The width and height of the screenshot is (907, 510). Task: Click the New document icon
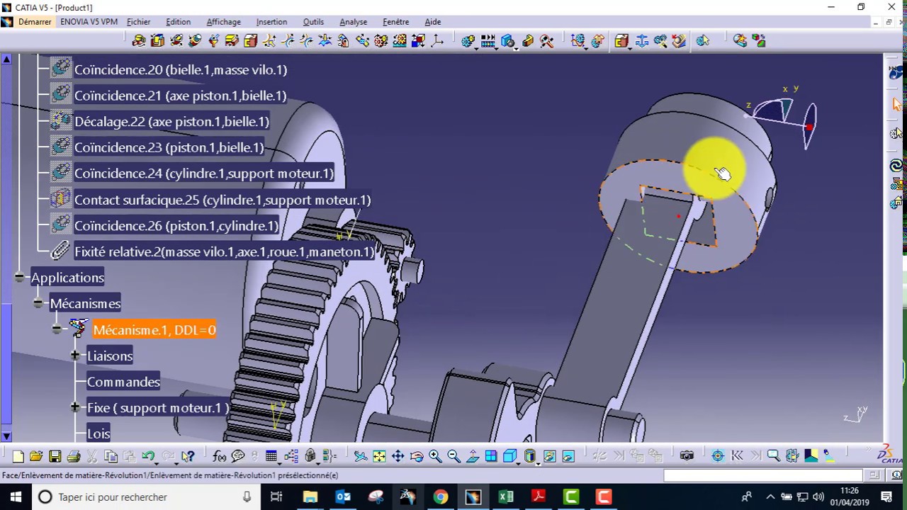pos(18,456)
